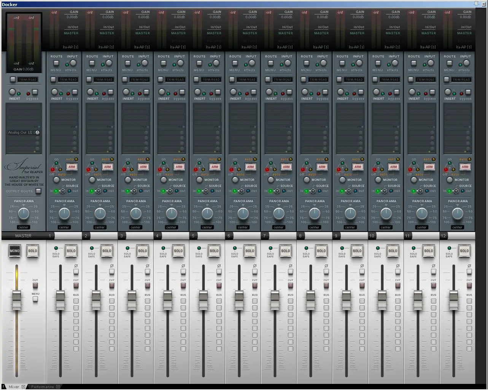Viewport: 488px width, 390px height.
Task: Click the input effects knob on track 2
Action: point(109,63)
